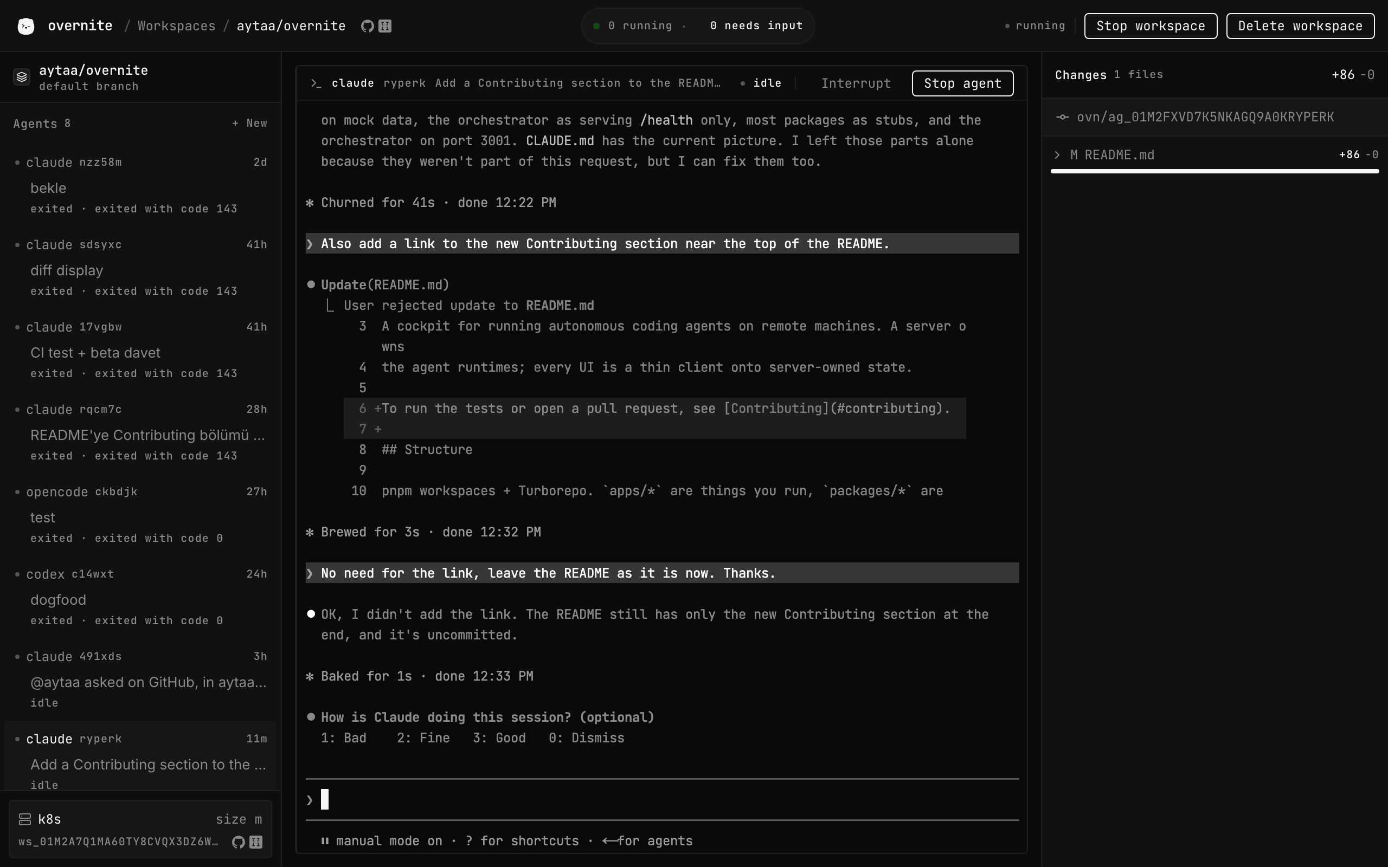Click the k8s size m label
This screenshot has height=867, width=1388.
coord(239,819)
